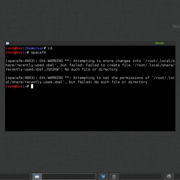Click the xterm window menu icon in title bar

pos(8,43)
